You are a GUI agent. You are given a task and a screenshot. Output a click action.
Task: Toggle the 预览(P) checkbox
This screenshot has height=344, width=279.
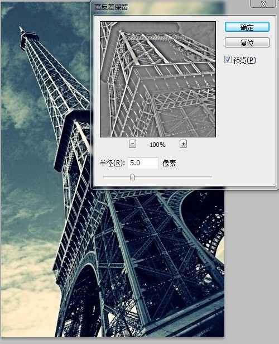pyautogui.click(x=228, y=59)
